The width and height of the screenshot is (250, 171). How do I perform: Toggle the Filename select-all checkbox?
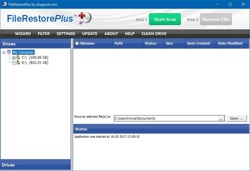[x=77, y=43]
